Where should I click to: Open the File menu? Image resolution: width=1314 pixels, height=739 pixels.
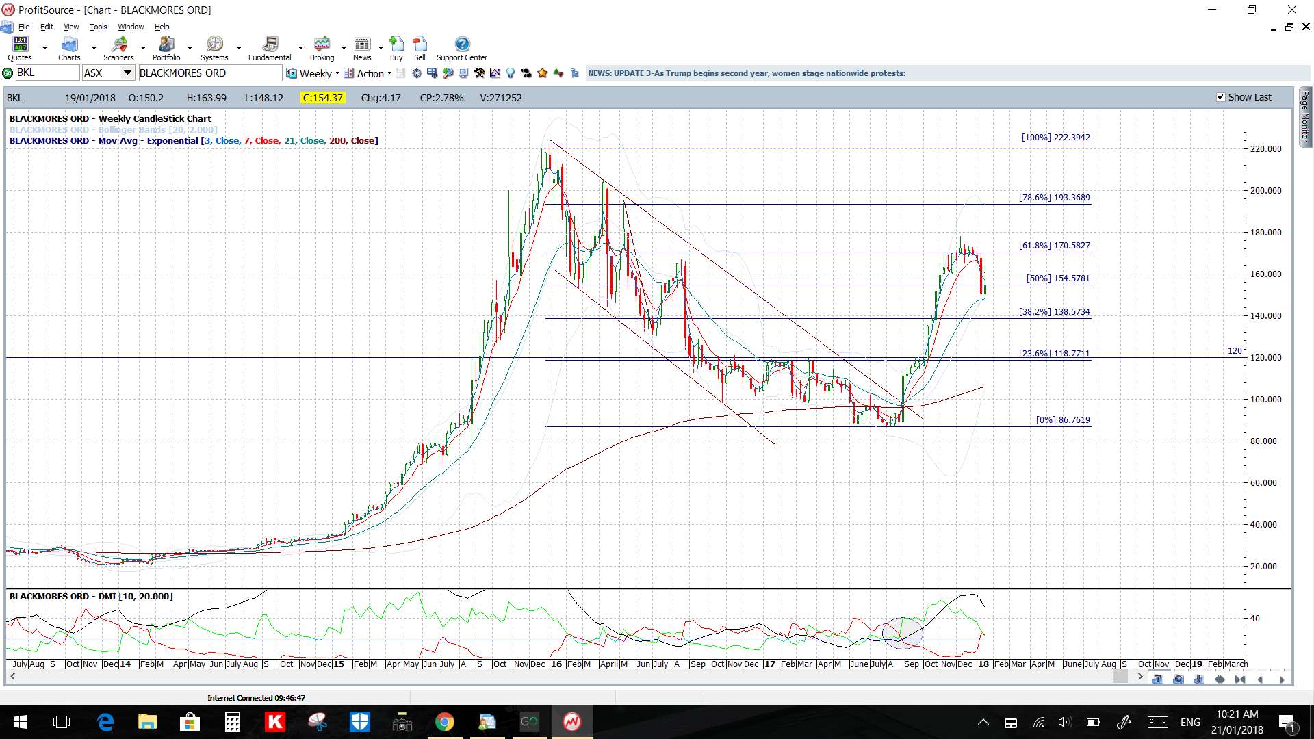(x=24, y=27)
